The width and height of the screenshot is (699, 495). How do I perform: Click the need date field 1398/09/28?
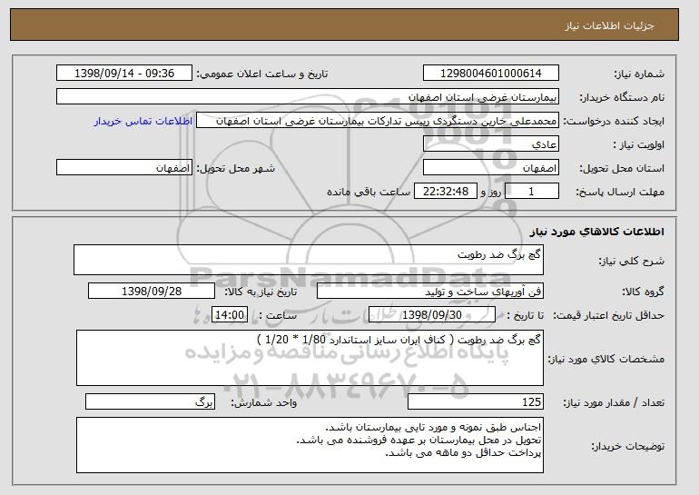coord(152,292)
